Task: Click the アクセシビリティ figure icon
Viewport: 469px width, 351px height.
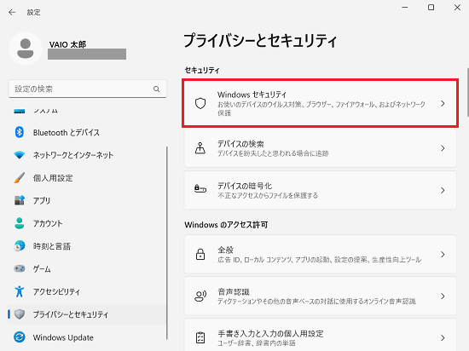Action: coord(20,291)
